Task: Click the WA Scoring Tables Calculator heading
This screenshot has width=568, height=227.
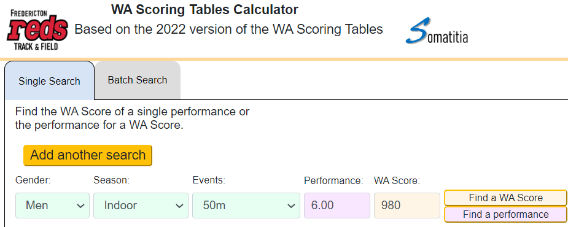Action: (204, 9)
